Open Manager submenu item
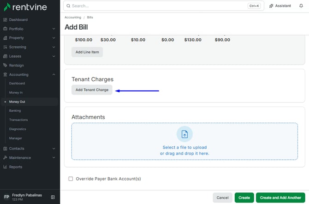Viewport: 309px width, 204px height. tap(15, 138)
